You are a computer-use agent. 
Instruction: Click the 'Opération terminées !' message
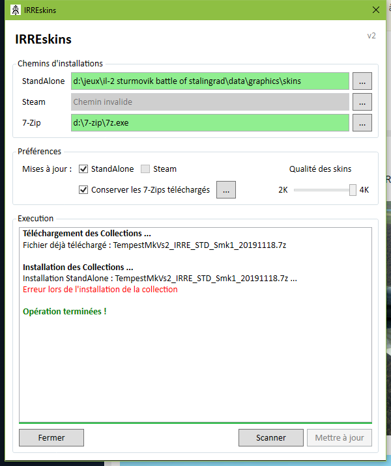tap(65, 312)
